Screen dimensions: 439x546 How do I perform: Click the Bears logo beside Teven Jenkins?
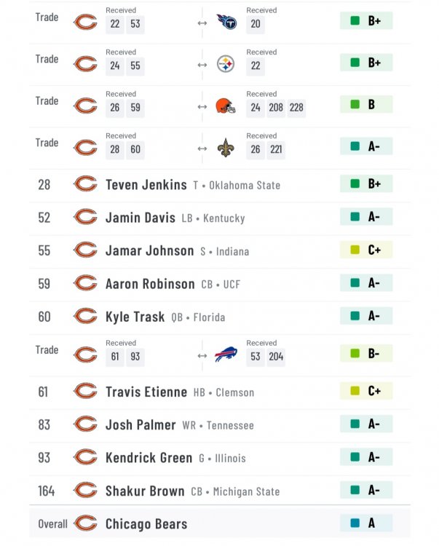(85, 184)
